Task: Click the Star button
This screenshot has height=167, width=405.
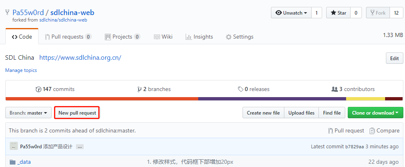Action: [338, 13]
